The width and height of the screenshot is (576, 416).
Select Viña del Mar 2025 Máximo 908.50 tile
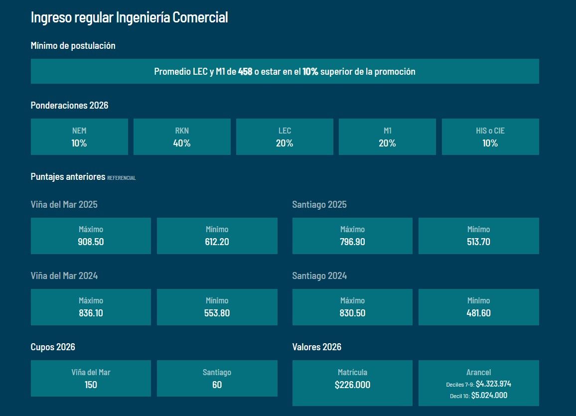pyautogui.click(x=91, y=236)
